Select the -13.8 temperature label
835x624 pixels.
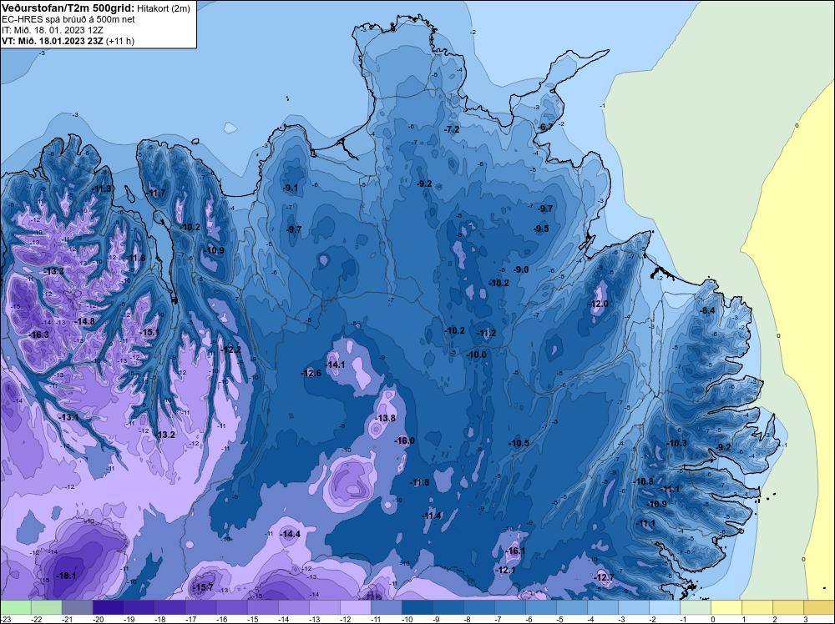tap(385, 418)
